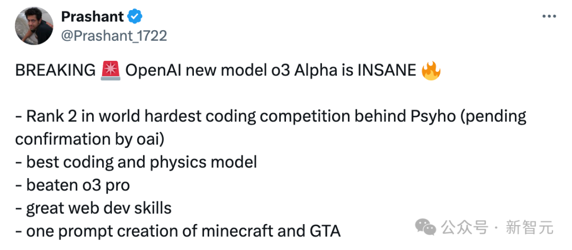
Task: Click the blue verified checkmark badge
Action: click(135, 16)
